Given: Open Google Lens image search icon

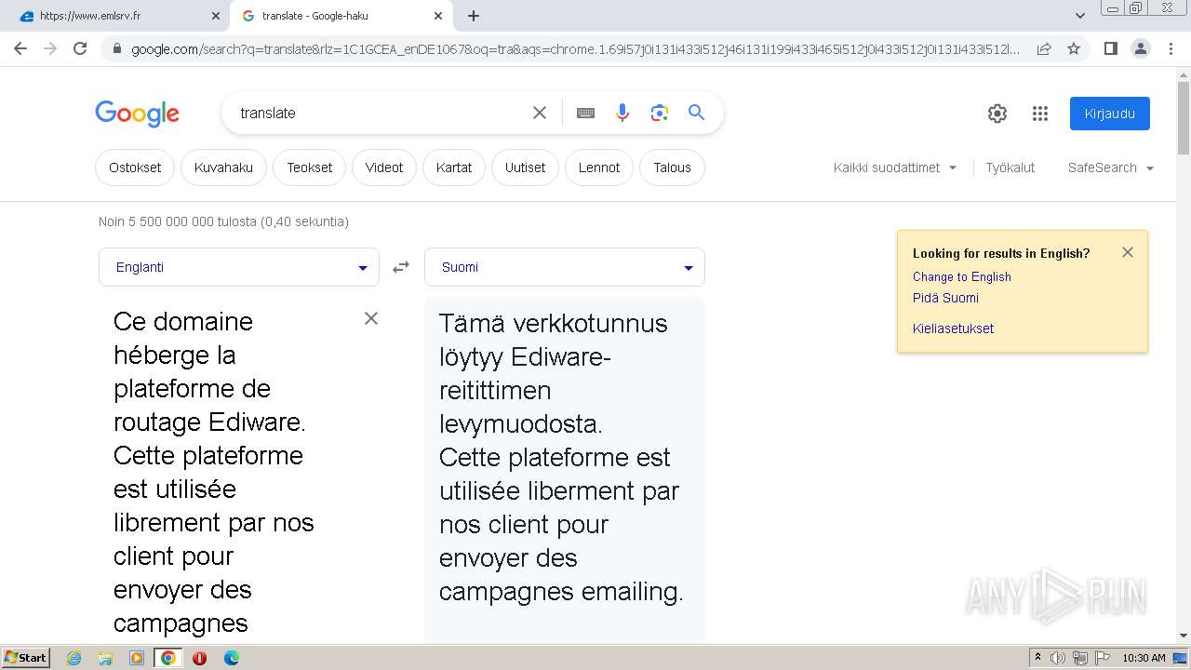Looking at the screenshot, I should pos(660,113).
